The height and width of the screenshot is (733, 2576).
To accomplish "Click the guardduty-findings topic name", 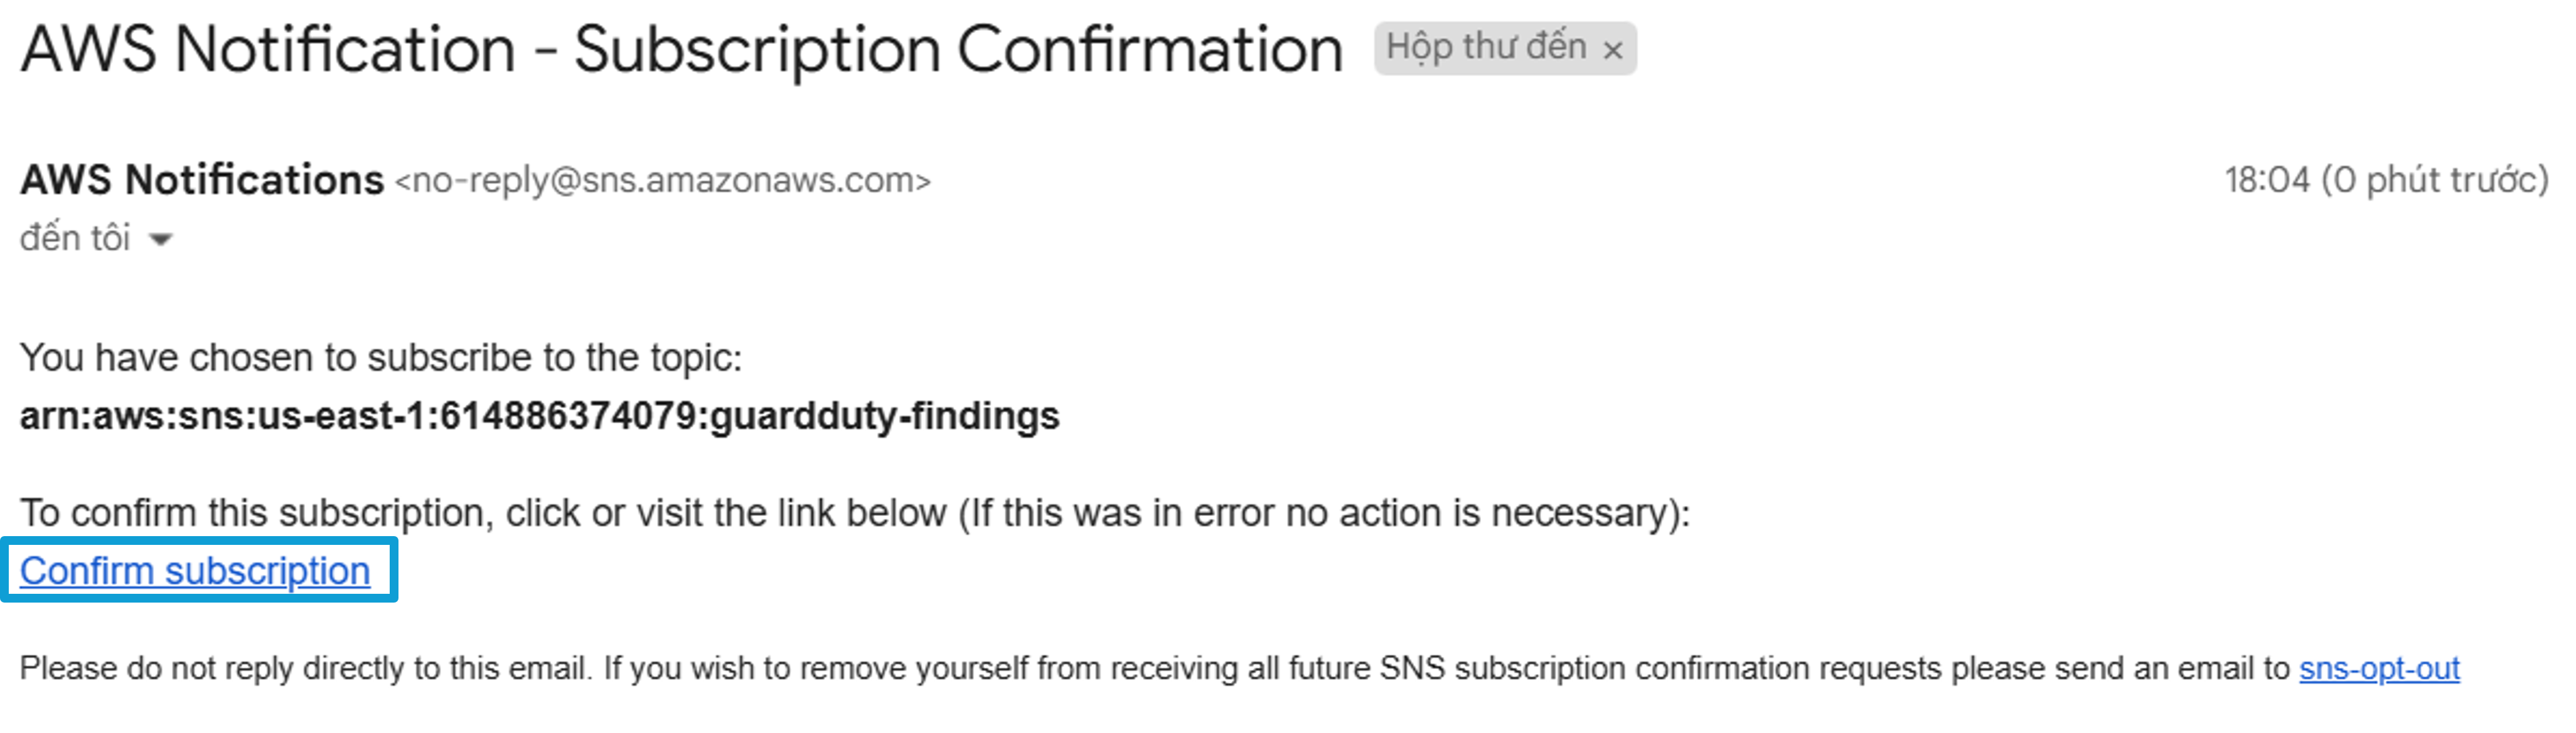I will click(x=884, y=416).
